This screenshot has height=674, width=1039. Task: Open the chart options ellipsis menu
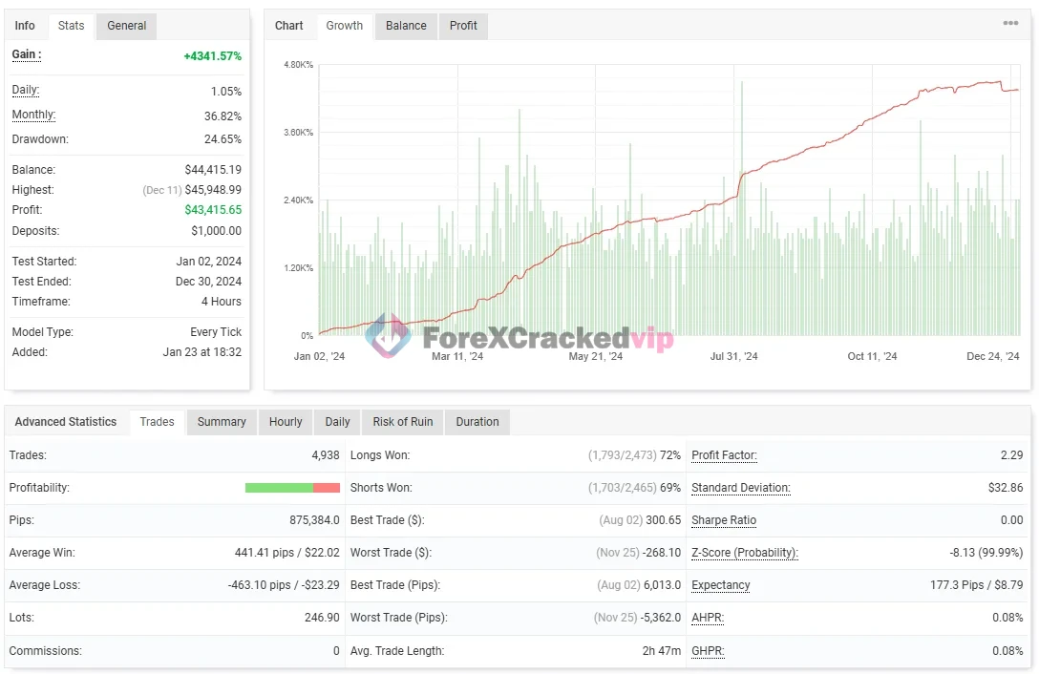click(1010, 24)
